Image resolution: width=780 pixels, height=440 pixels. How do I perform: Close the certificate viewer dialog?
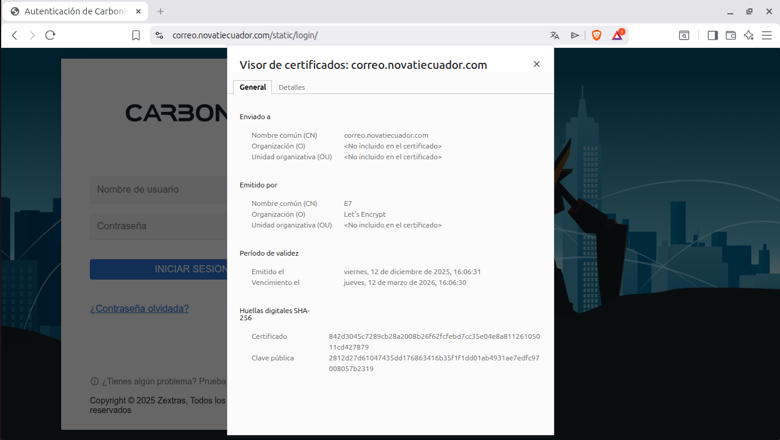(x=537, y=64)
